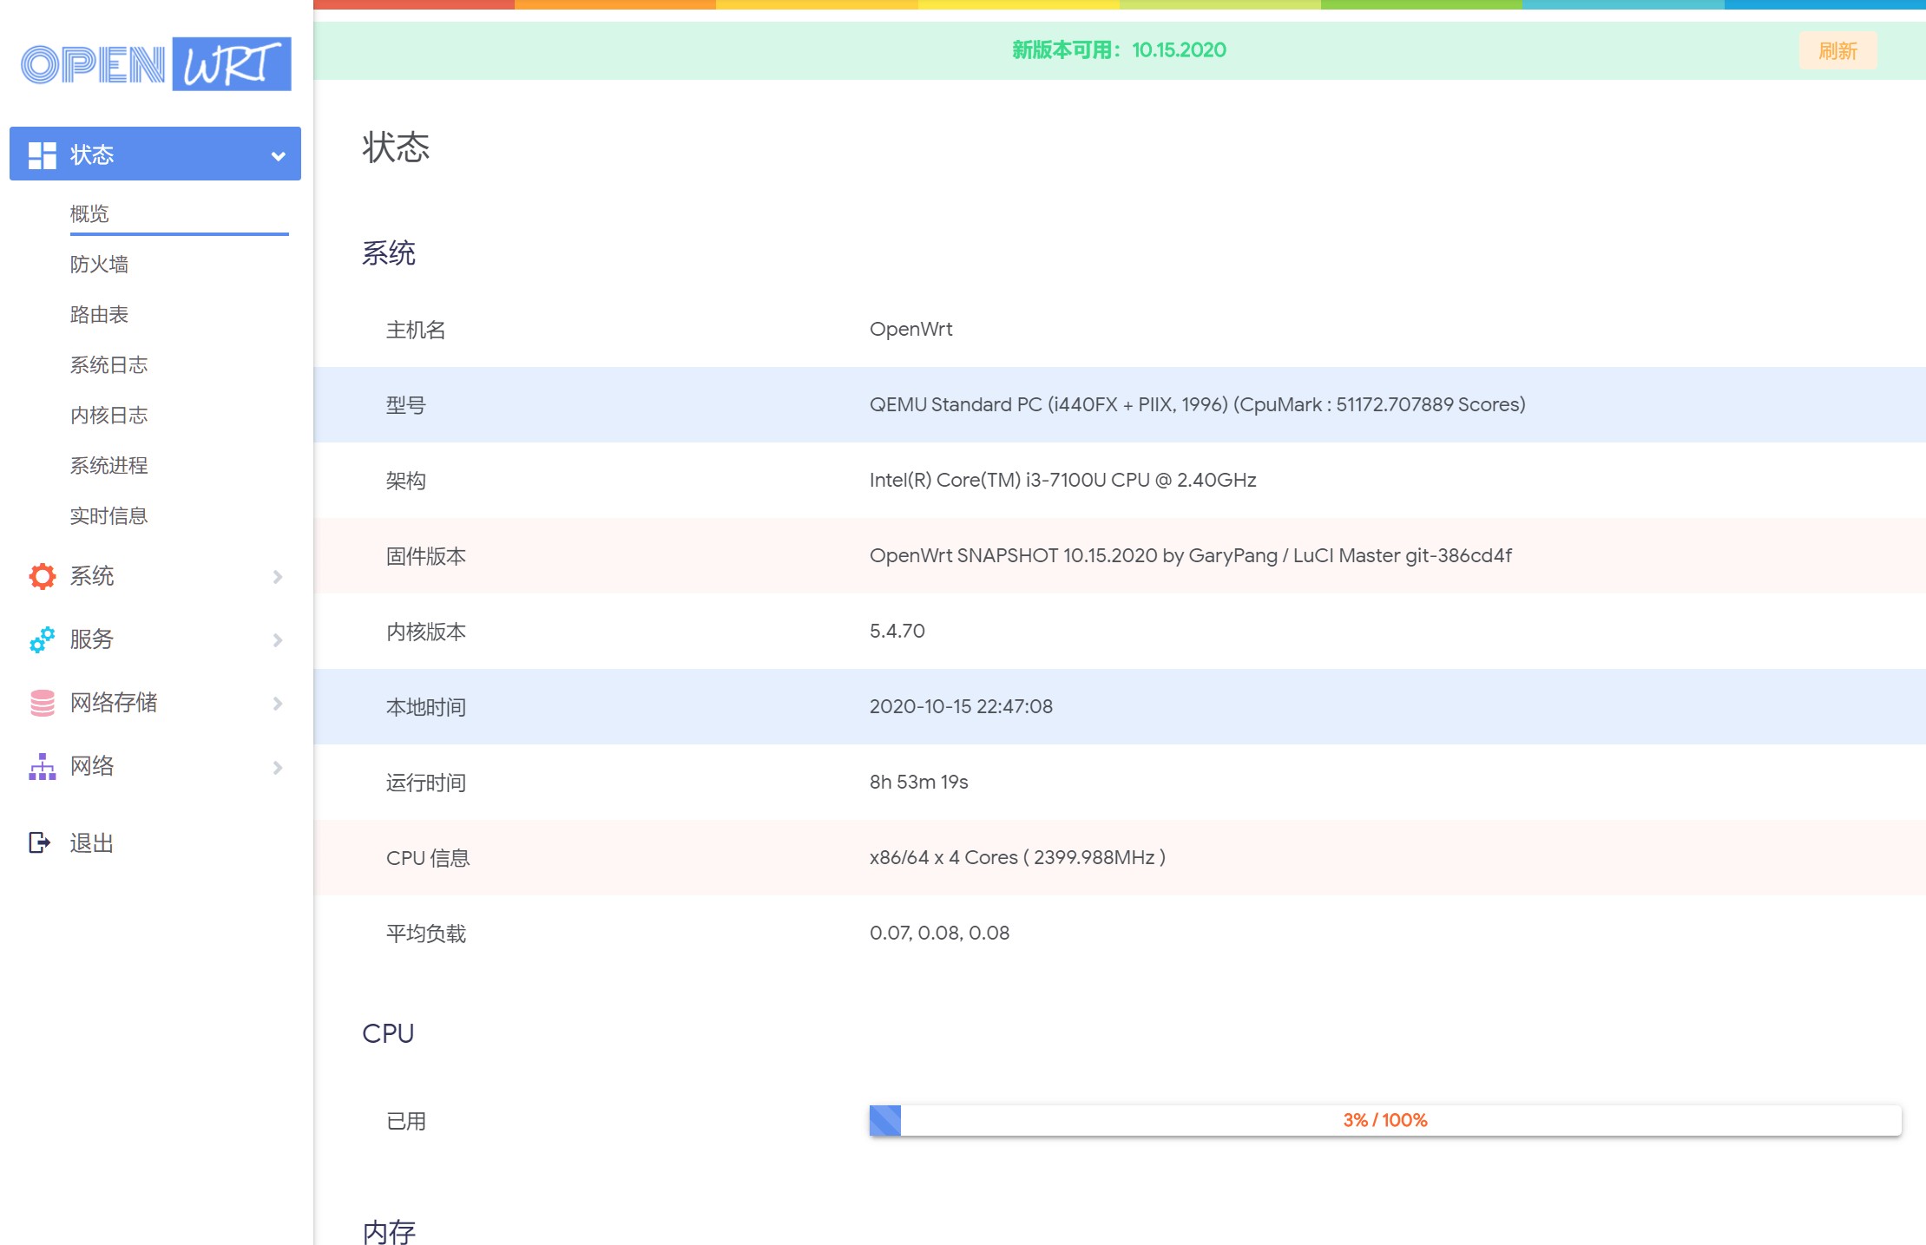Viewport: 1926px width, 1245px height.
Task: Open the 路由表 submenu item
Action: [x=99, y=314]
